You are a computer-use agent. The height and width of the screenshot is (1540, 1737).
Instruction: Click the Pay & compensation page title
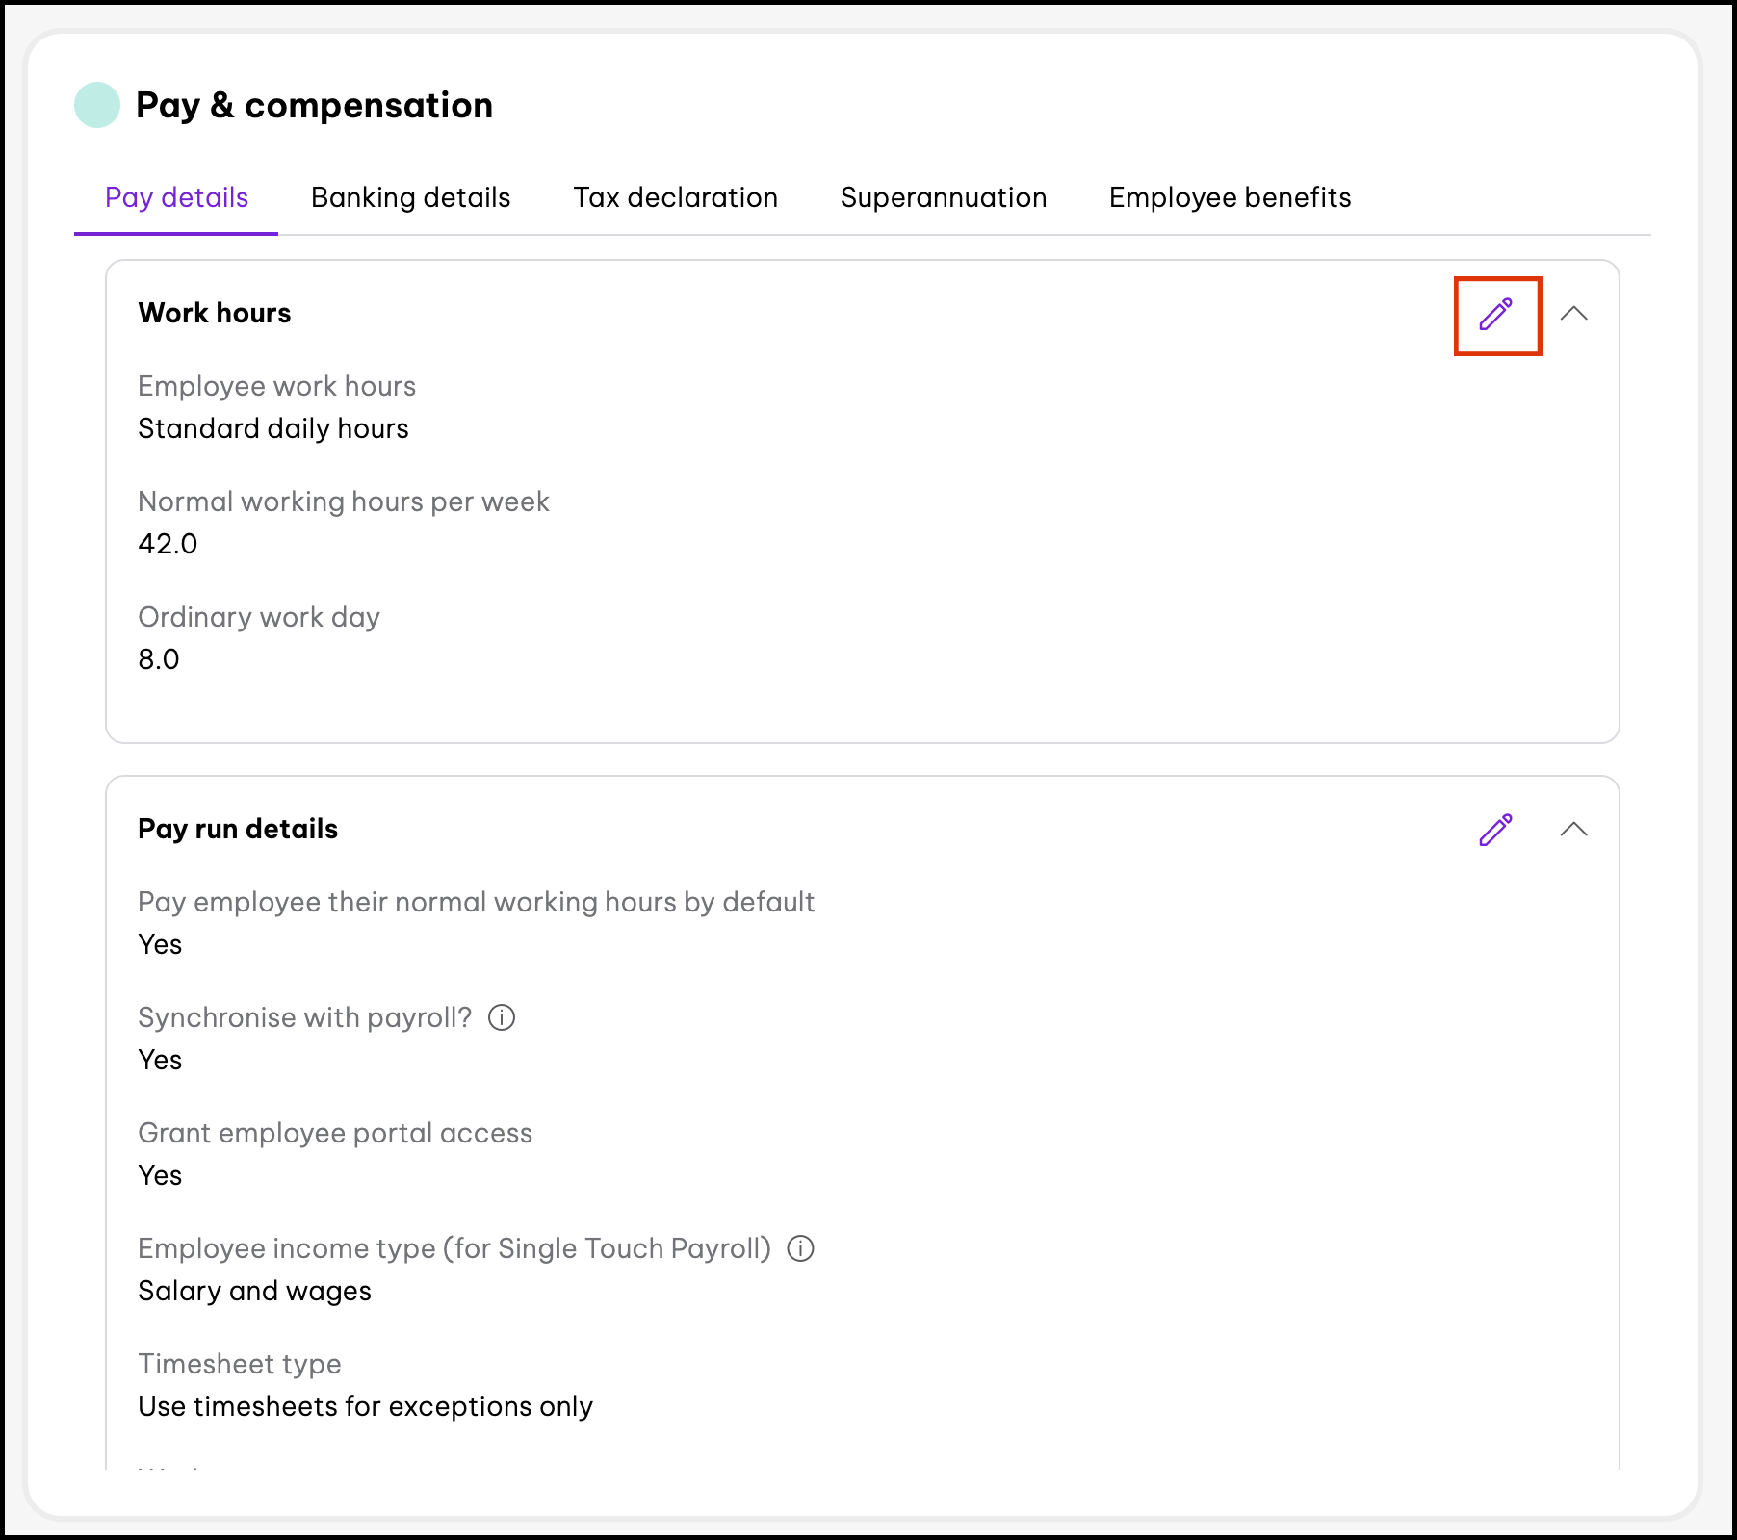click(314, 105)
